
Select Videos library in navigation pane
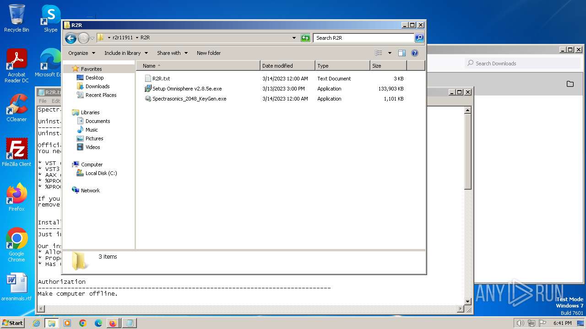pos(92,147)
